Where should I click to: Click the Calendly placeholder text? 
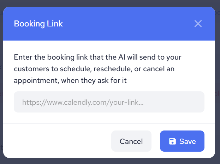(x=83, y=102)
